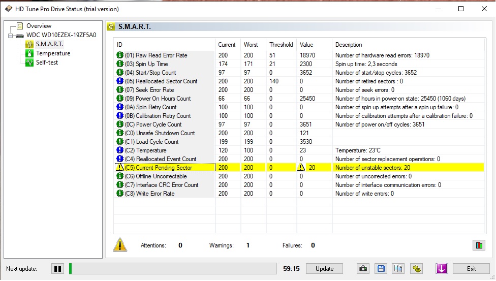Select S.M.A.R.T. in the tree

coord(49,44)
